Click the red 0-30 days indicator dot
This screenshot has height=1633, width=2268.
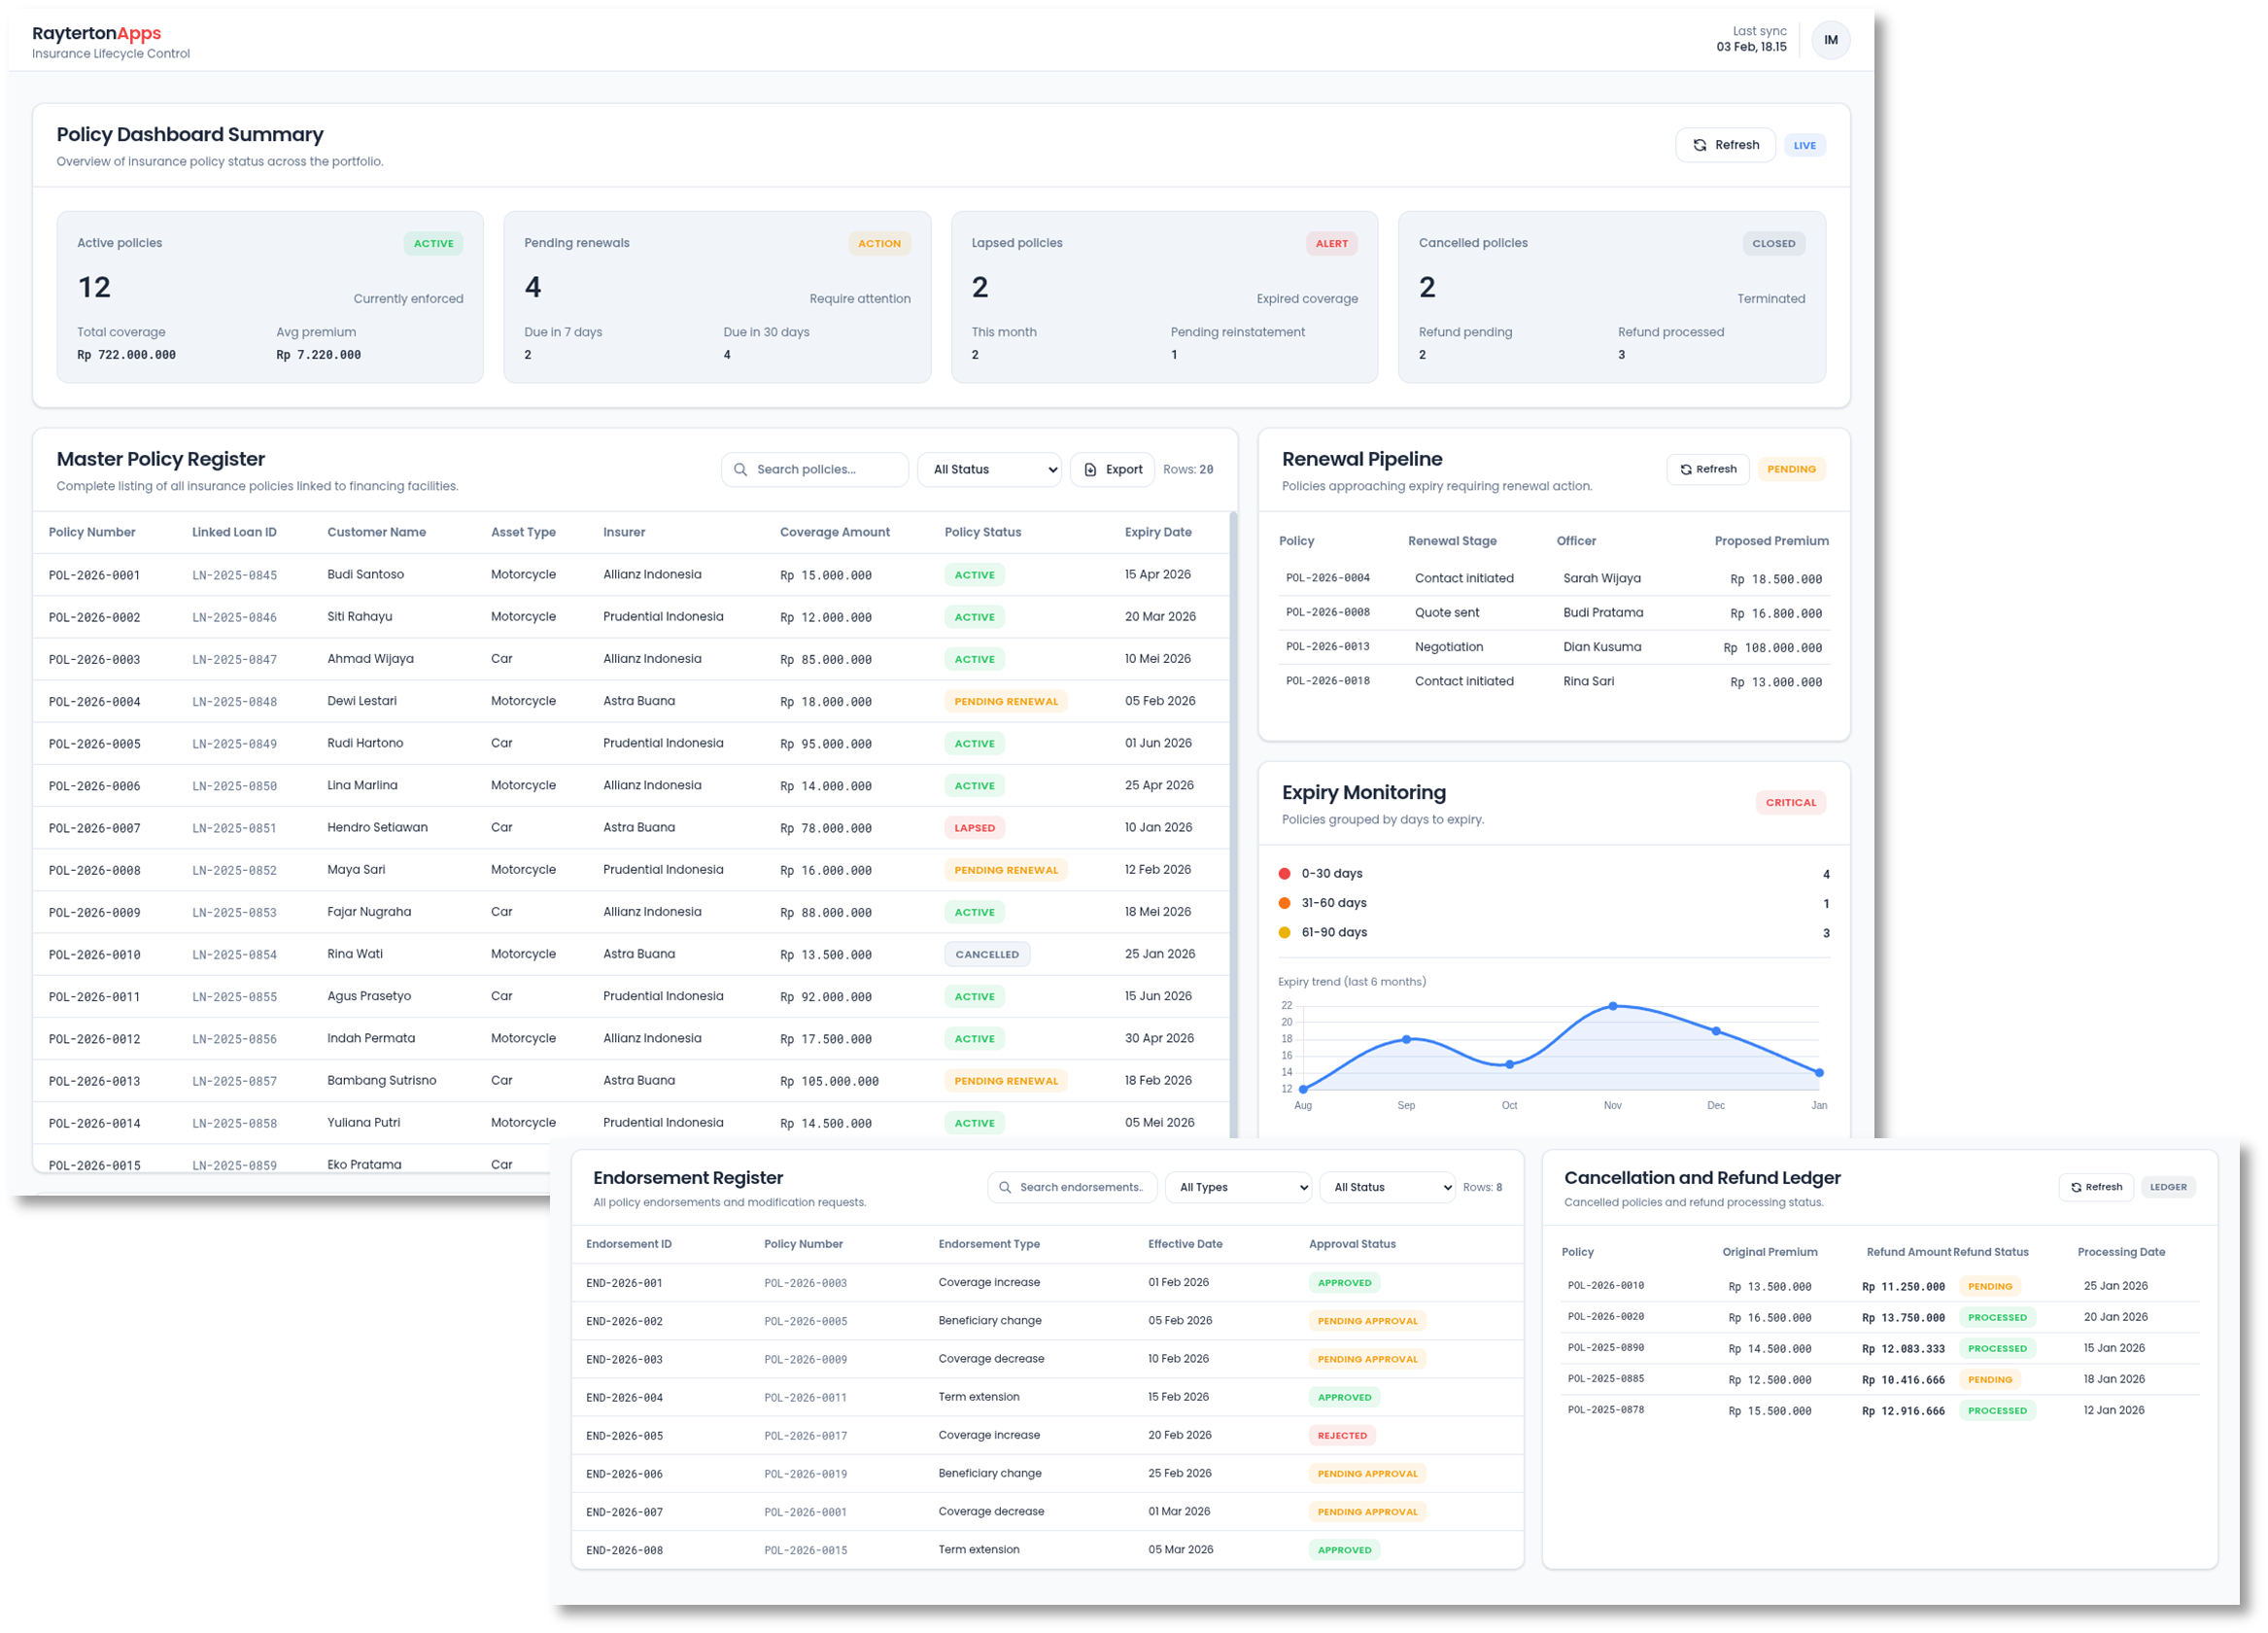[x=1285, y=873]
